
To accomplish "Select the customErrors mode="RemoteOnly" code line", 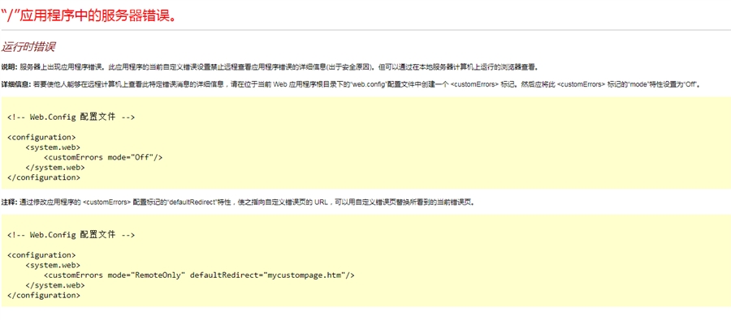I will pyautogui.click(x=199, y=275).
